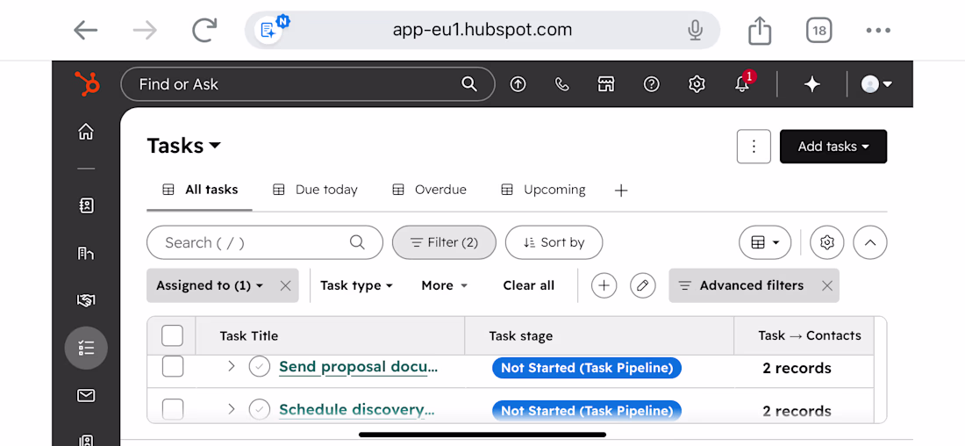Go to Home in the sidebar

tap(86, 131)
